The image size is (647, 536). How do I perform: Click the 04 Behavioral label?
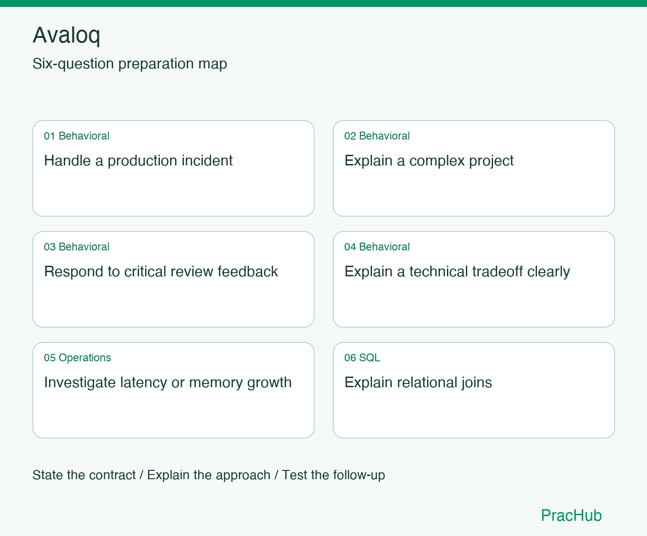[x=377, y=247]
